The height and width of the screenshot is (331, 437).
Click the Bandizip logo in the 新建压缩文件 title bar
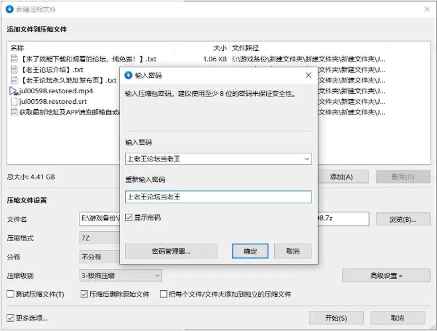(10, 9)
